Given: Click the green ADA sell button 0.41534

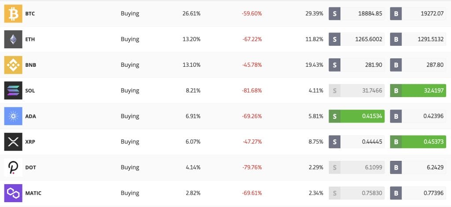Looking at the screenshot, I should (356, 116).
